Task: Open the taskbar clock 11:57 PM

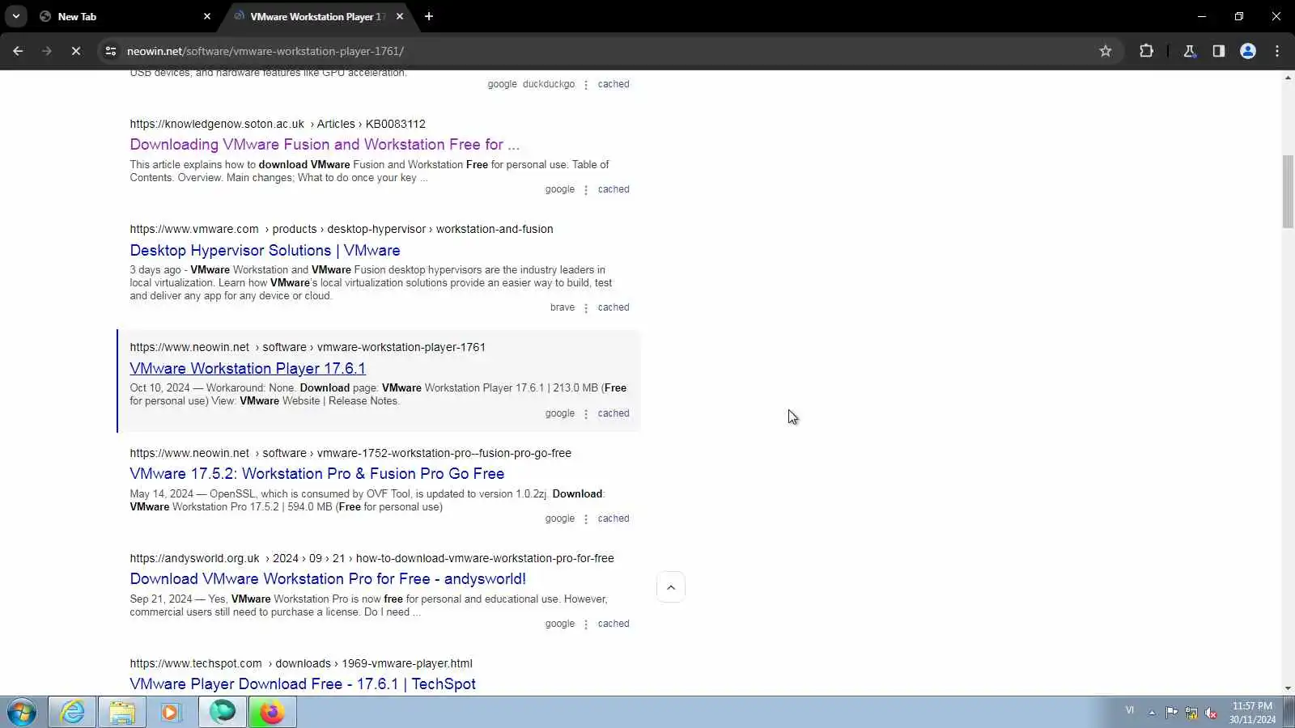Action: tap(1252, 713)
